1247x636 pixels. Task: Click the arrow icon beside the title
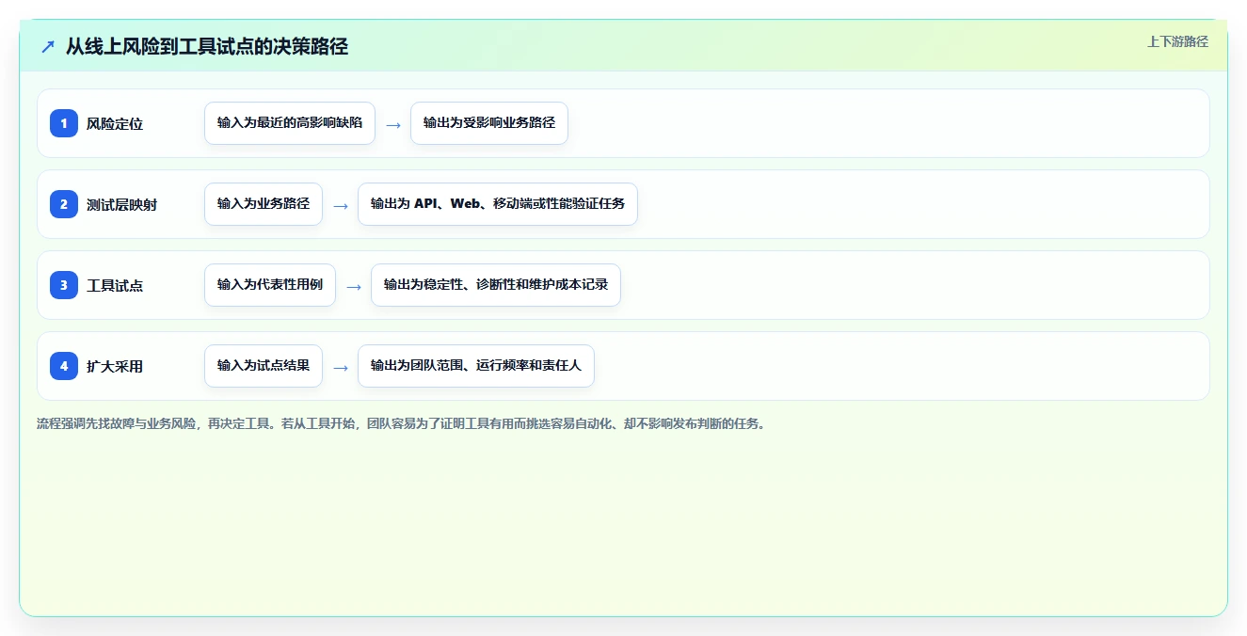tap(48, 46)
